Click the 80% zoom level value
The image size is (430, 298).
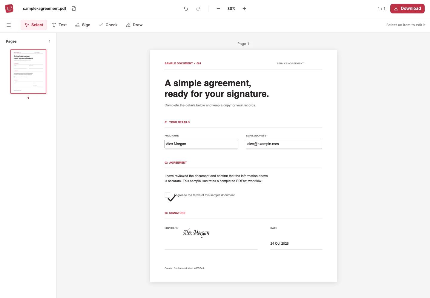point(231,9)
